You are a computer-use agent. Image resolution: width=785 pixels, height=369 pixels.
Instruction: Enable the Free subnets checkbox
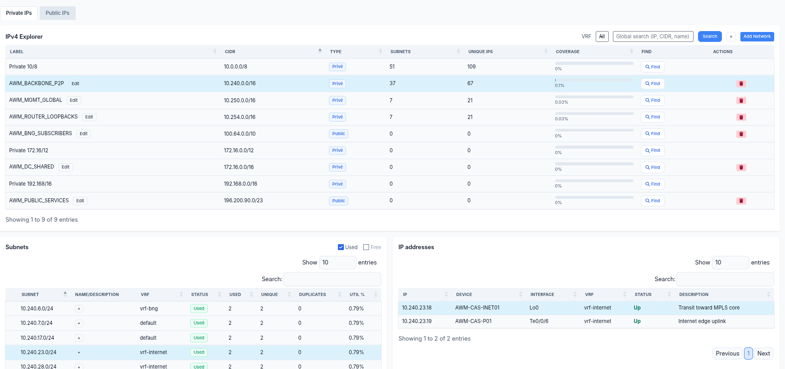pyautogui.click(x=366, y=247)
